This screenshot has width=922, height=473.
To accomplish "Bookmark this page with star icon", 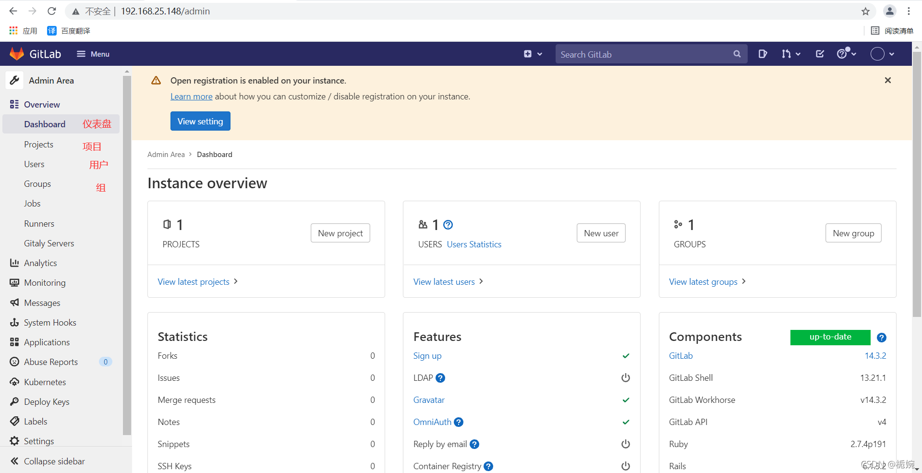I will [x=865, y=11].
